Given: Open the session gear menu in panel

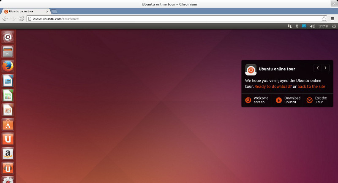Looking at the screenshot, I should coord(334,26).
